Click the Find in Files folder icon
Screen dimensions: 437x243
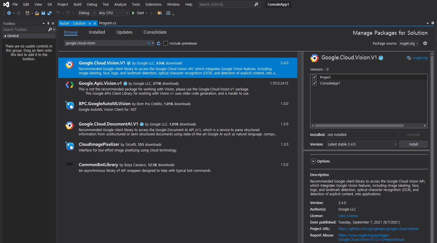click(x=160, y=13)
